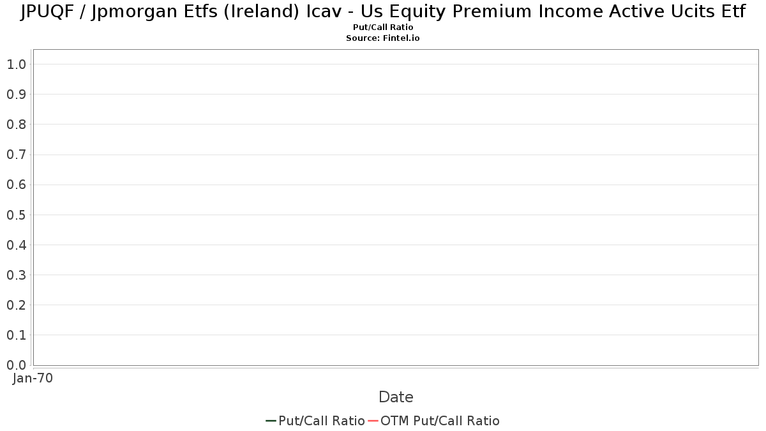766x431 pixels.
Task: Click the 0.7 y-axis tick label
Action: click(16, 155)
